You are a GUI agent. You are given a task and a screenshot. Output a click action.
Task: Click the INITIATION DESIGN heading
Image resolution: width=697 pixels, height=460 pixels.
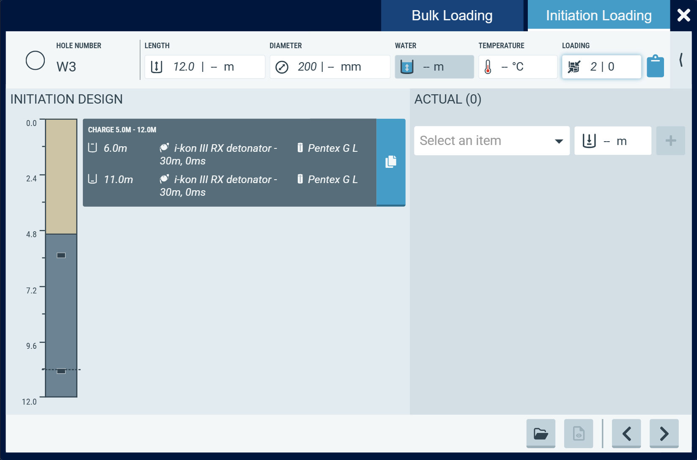coord(66,99)
